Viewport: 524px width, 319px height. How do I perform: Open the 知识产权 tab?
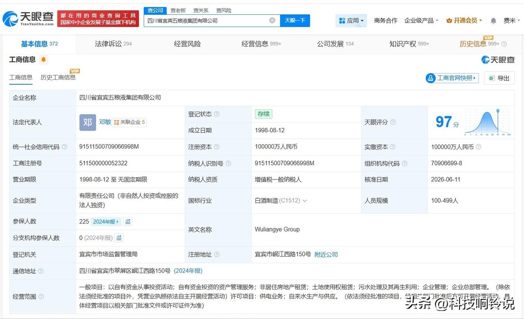[x=409, y=44]
